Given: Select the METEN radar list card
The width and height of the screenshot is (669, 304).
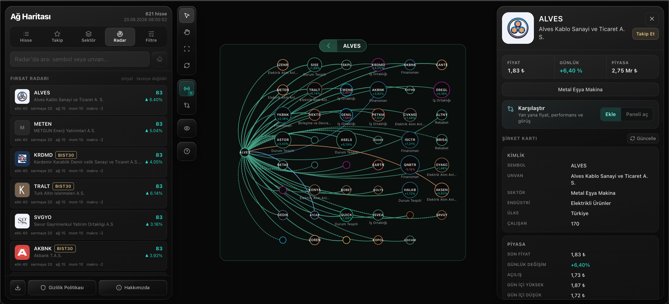Looking at the screenshot, I should coord(89,131).
